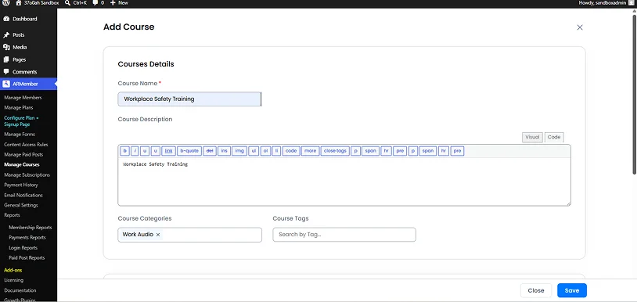
Task: Open the Course Categories selector
Action: coord(189,235)
